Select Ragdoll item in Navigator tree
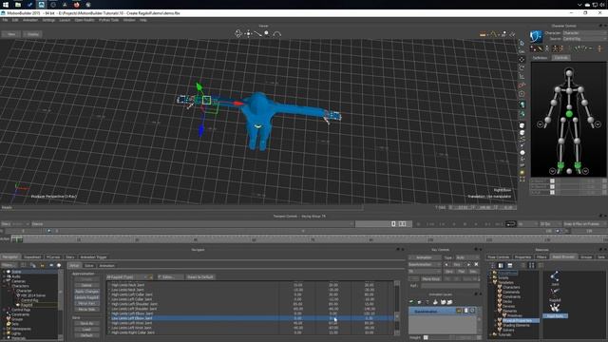608x342 pixels. pos(27,305)
